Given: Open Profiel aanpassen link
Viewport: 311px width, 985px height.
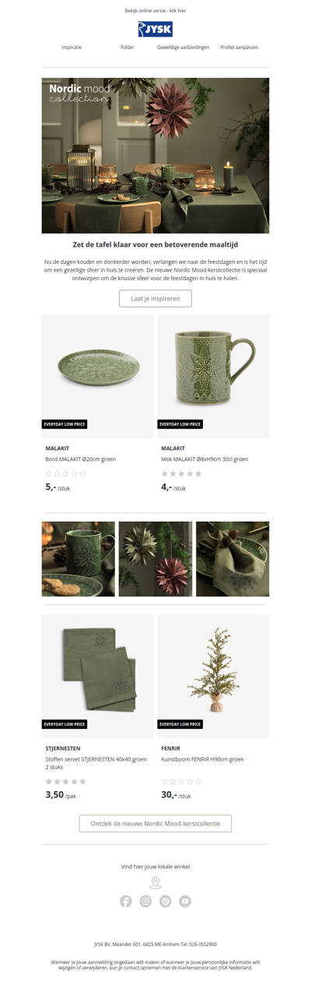Looking at the screenshot, I should 239,47.
